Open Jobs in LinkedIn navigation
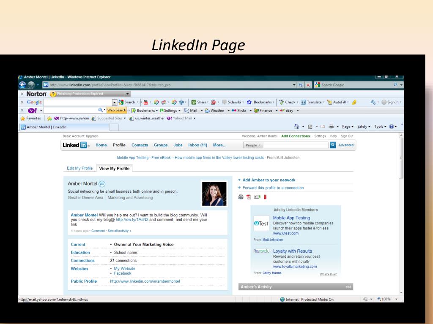433x324 pixels. 178,145
